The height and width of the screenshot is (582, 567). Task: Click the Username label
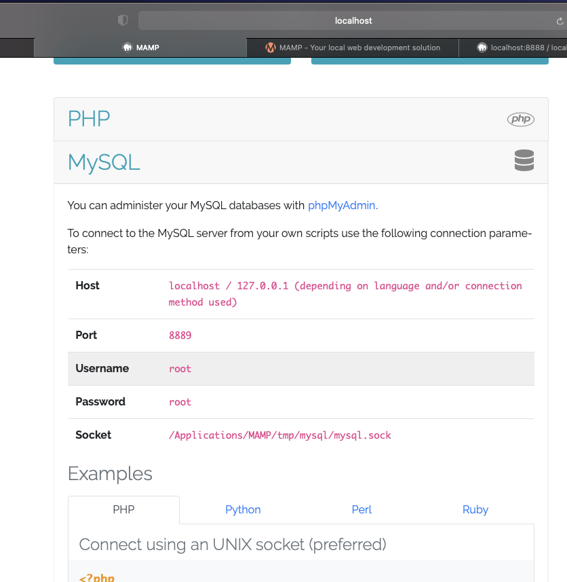(x=102, y=368)
